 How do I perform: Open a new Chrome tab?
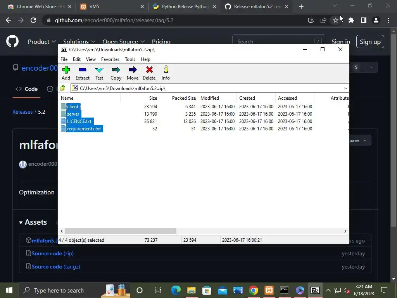(x=301, y=7)
